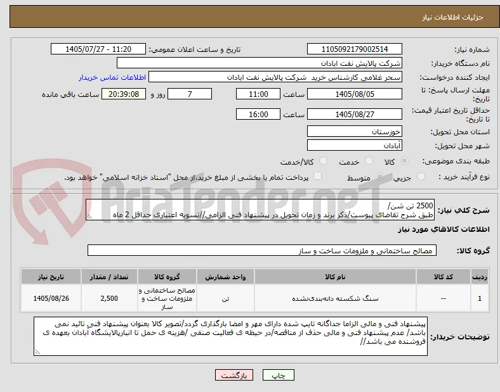Click the ردیف column header
This screenshot has height=392, width=500.
479,277
